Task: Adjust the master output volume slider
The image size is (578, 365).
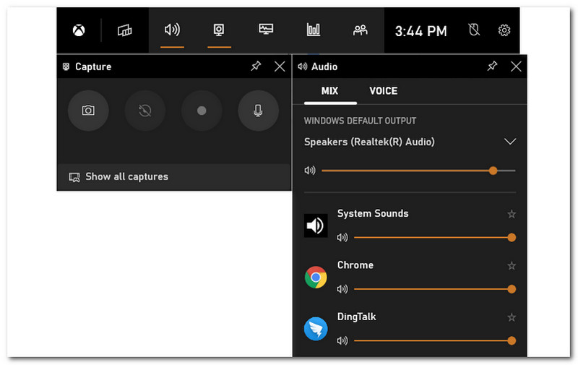Action: coord(418,171)
